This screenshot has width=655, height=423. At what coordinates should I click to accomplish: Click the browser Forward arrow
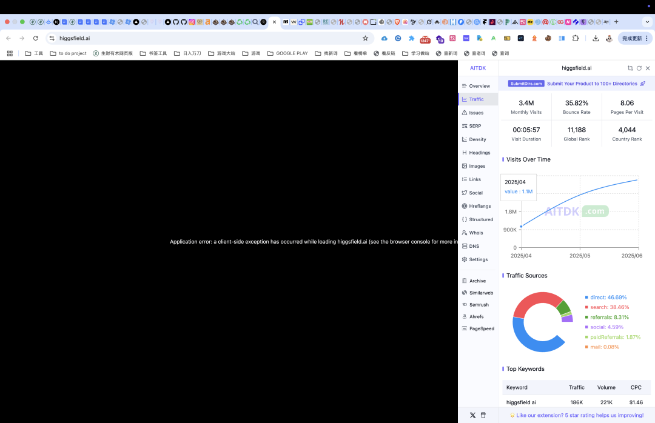(22, 38)
